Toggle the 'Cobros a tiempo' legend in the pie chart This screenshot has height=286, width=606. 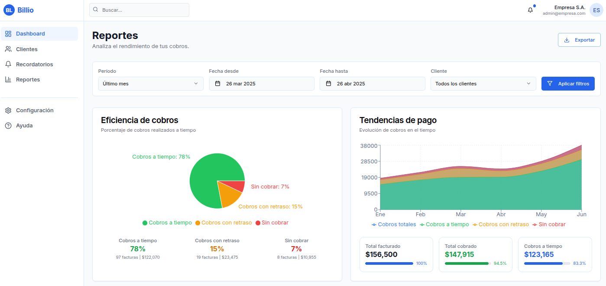pyautogui.click(x=167, y=222)
